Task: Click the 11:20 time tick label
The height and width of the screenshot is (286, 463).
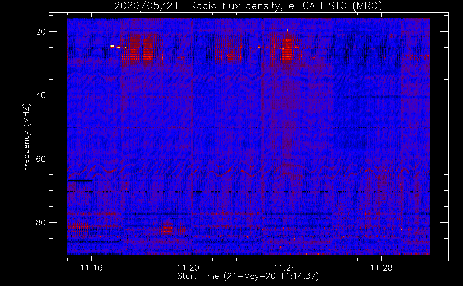Action: coord(188,268)
